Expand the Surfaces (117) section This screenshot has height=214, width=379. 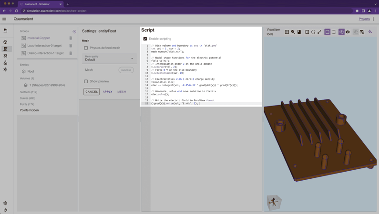29,92
